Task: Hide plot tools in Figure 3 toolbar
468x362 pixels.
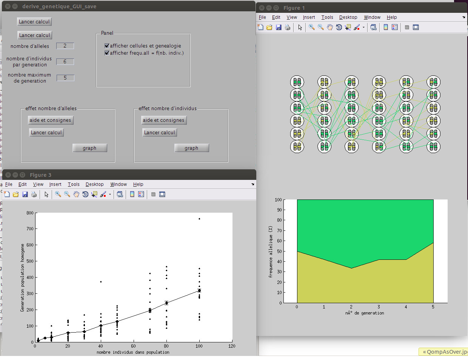Action: point(153,194)
